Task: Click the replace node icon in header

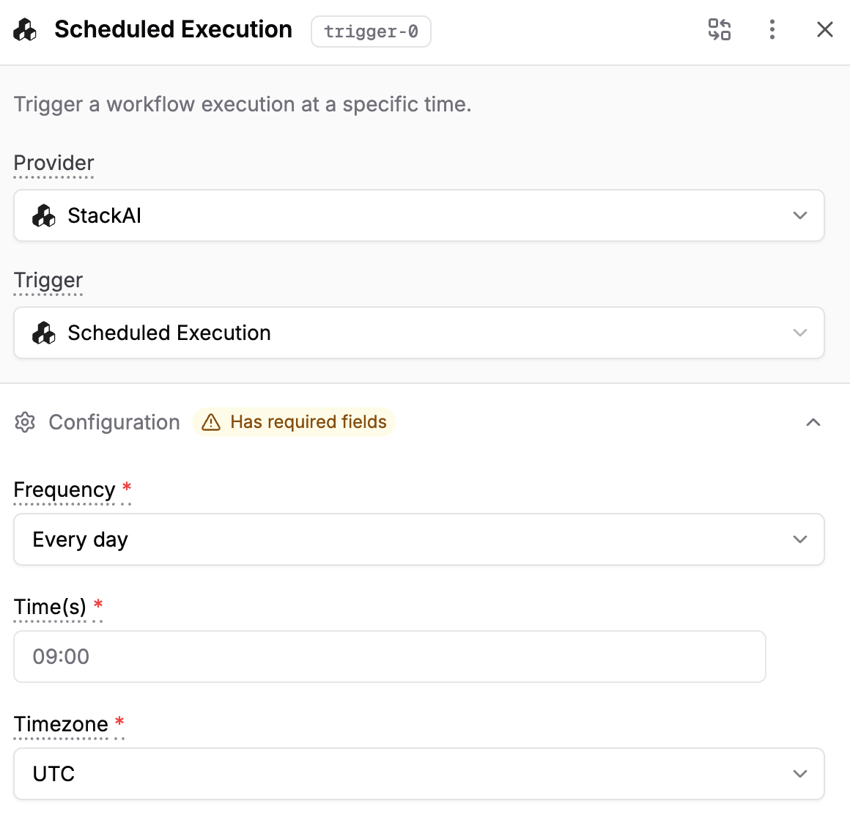Action: [719, 30]
